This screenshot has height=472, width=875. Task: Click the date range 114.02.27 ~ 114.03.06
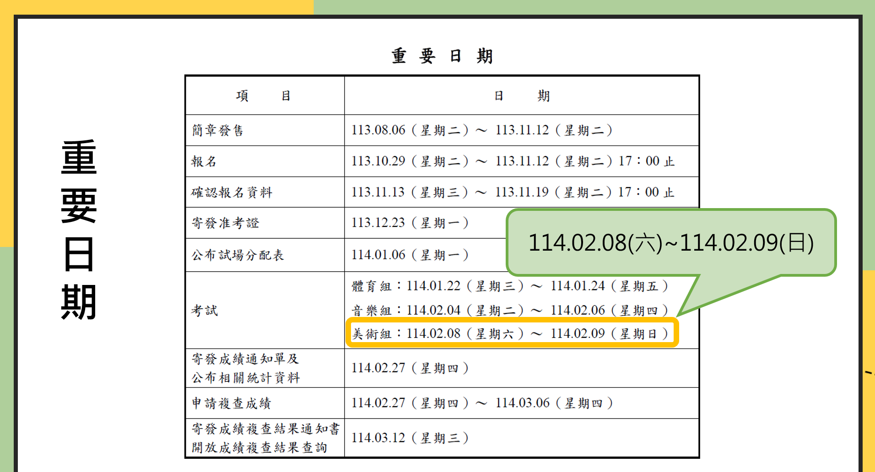pyautogui.click(x=481, y=403)
